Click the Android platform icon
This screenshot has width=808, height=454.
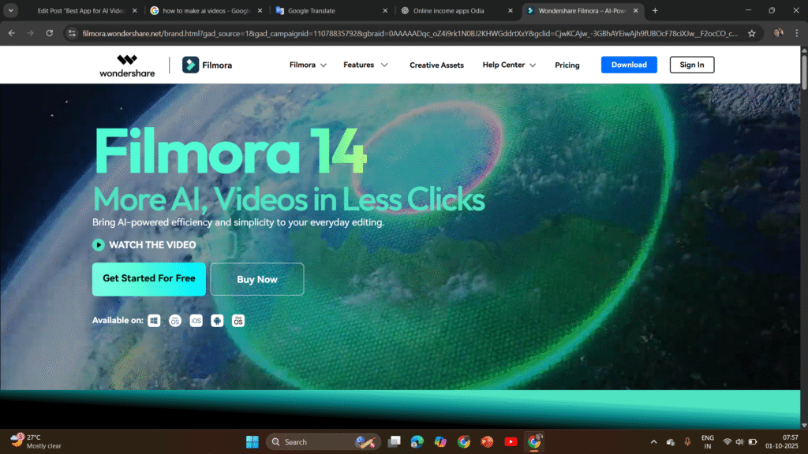point(217,321)
